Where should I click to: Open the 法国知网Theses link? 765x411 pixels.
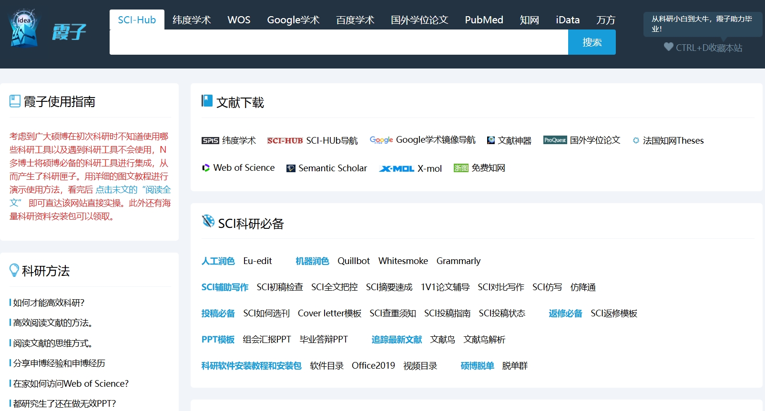(673, 140)
